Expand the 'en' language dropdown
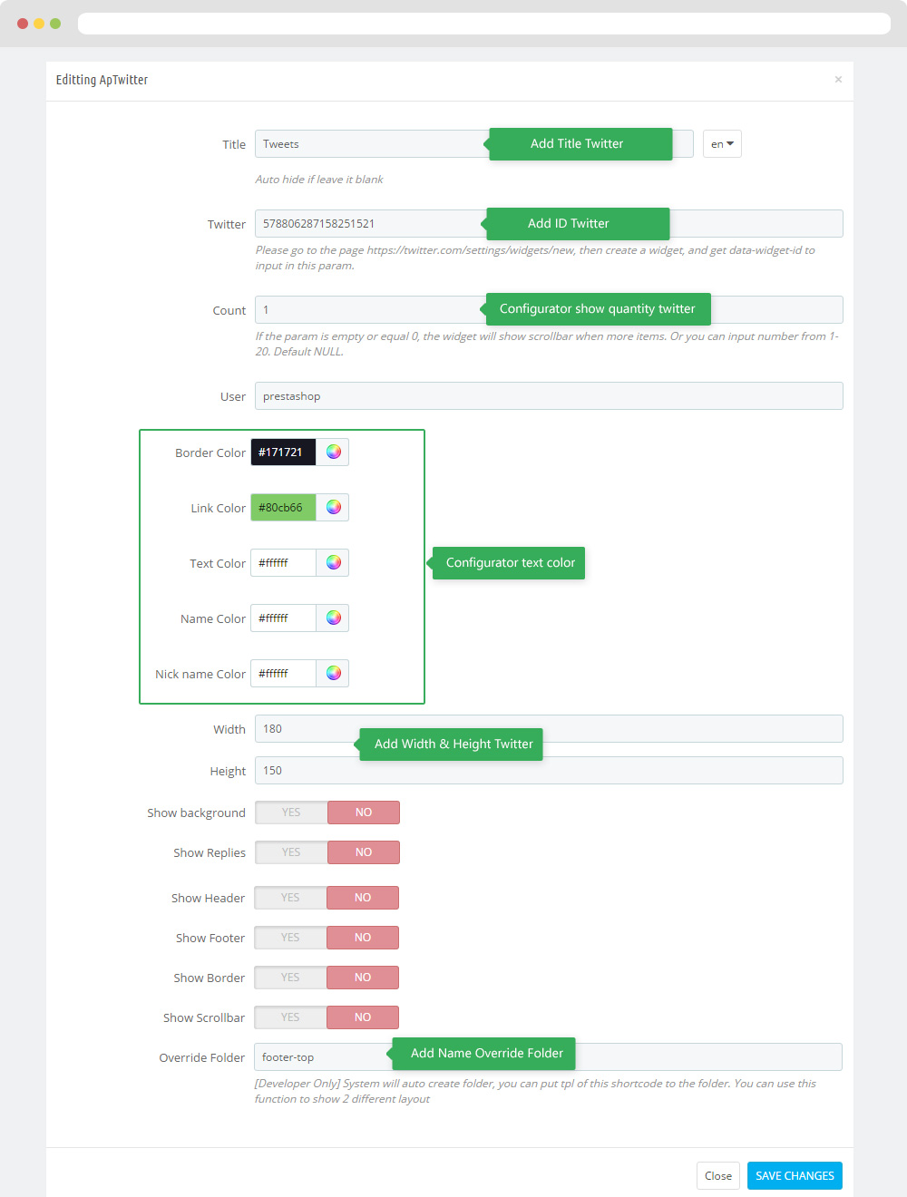 tap(722, 144)
